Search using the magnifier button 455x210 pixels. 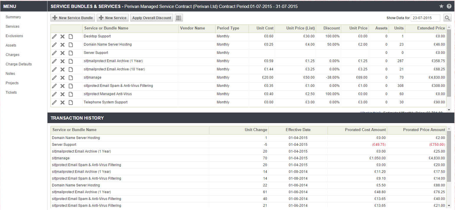coord(447,18)
